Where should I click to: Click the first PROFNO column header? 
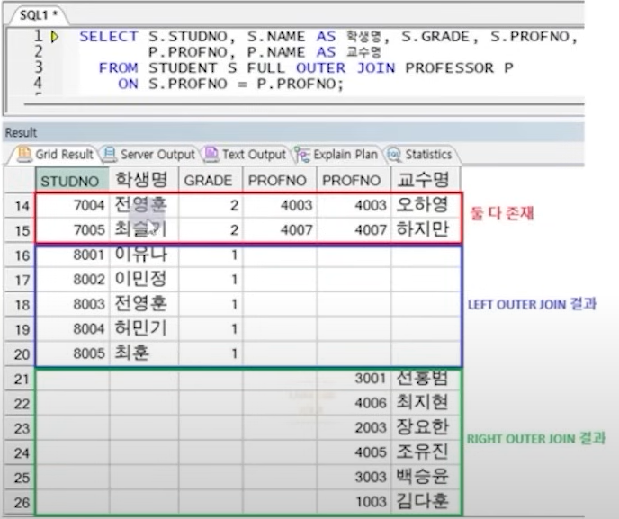point(280,180)
